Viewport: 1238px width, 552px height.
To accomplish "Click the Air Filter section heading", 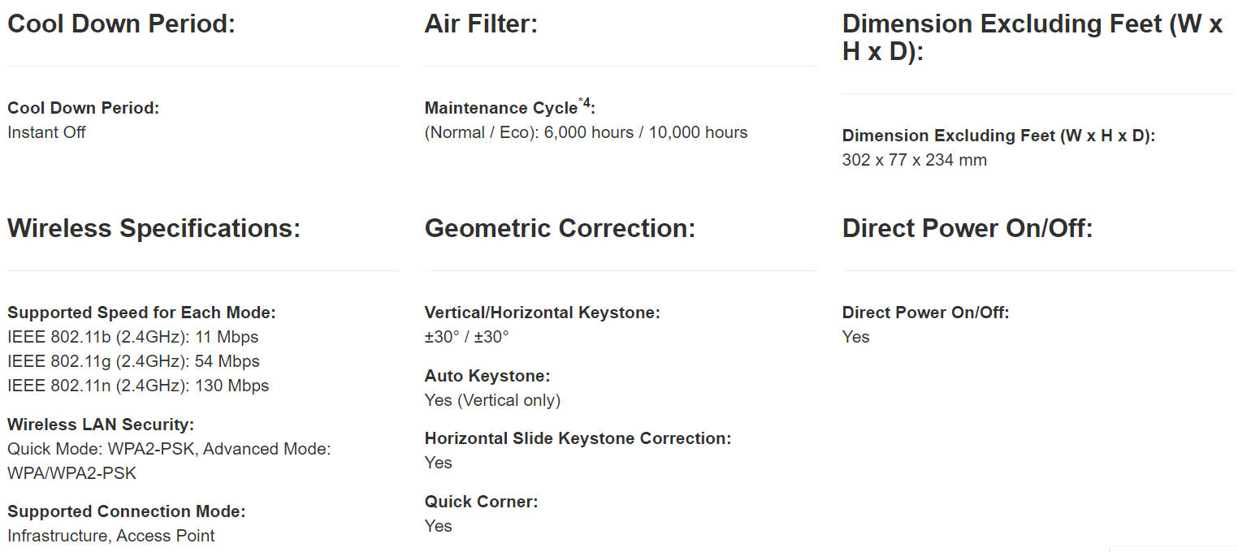I will [481, 24].
